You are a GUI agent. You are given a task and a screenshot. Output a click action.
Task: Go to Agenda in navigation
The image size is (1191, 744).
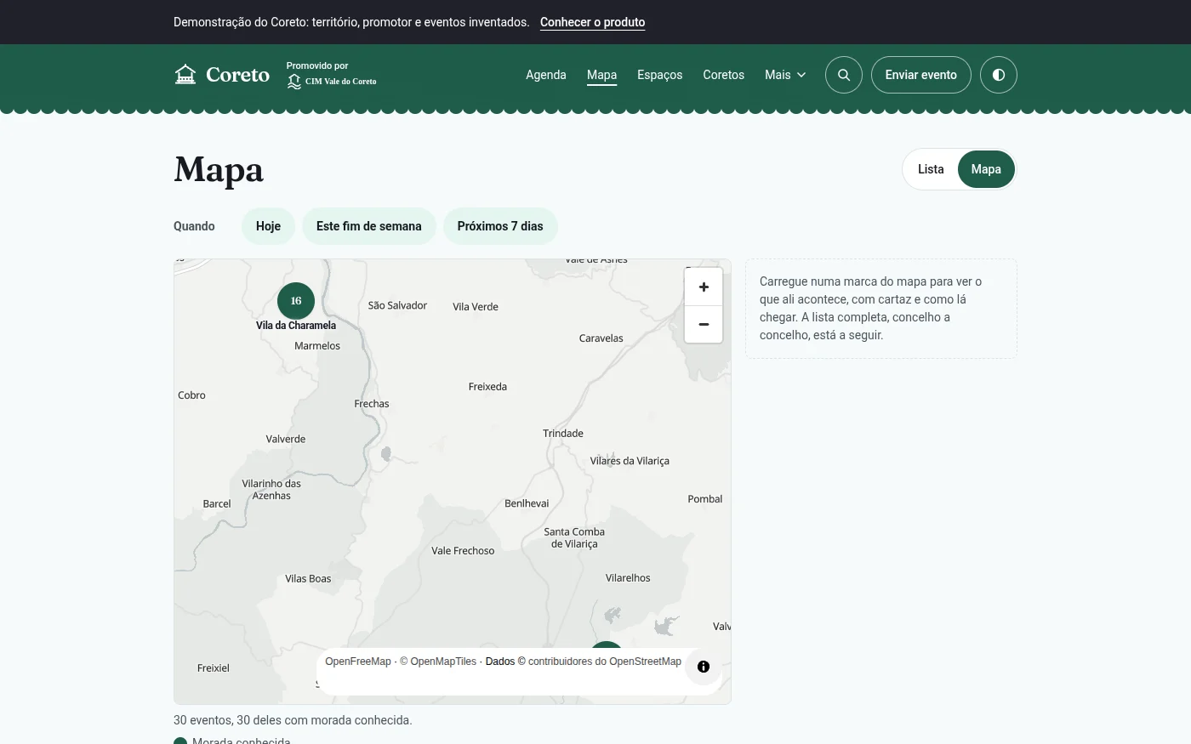[x=546, y=75]
